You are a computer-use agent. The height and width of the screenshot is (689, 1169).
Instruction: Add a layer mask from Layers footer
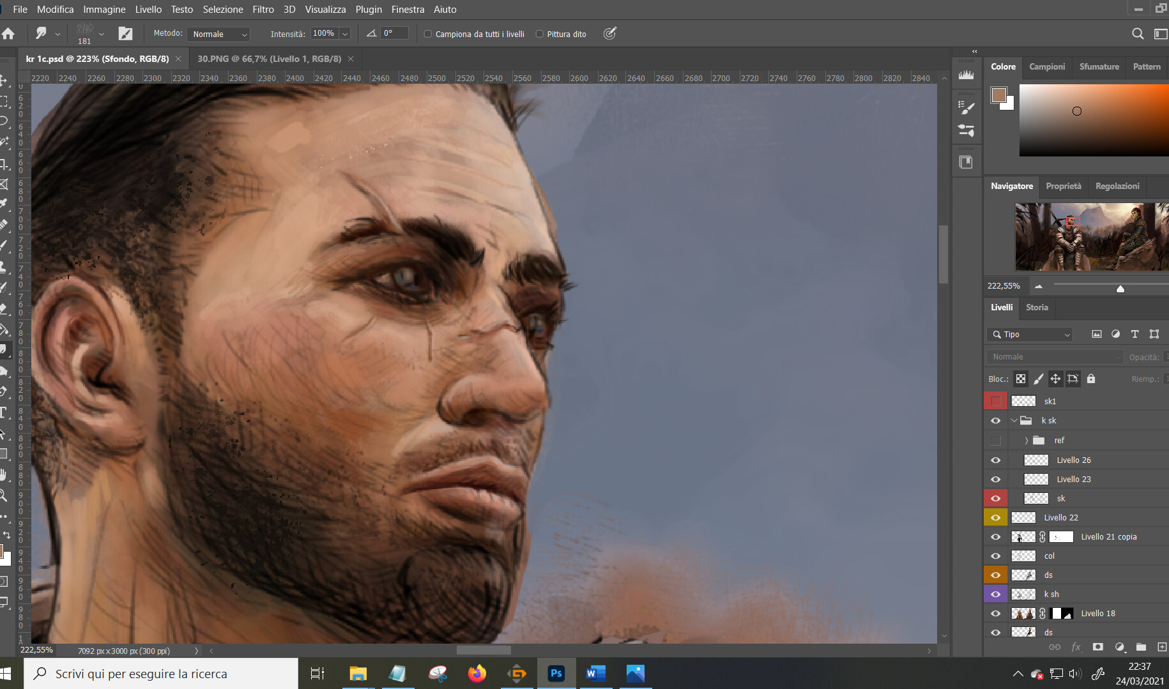pos(1097,647)
